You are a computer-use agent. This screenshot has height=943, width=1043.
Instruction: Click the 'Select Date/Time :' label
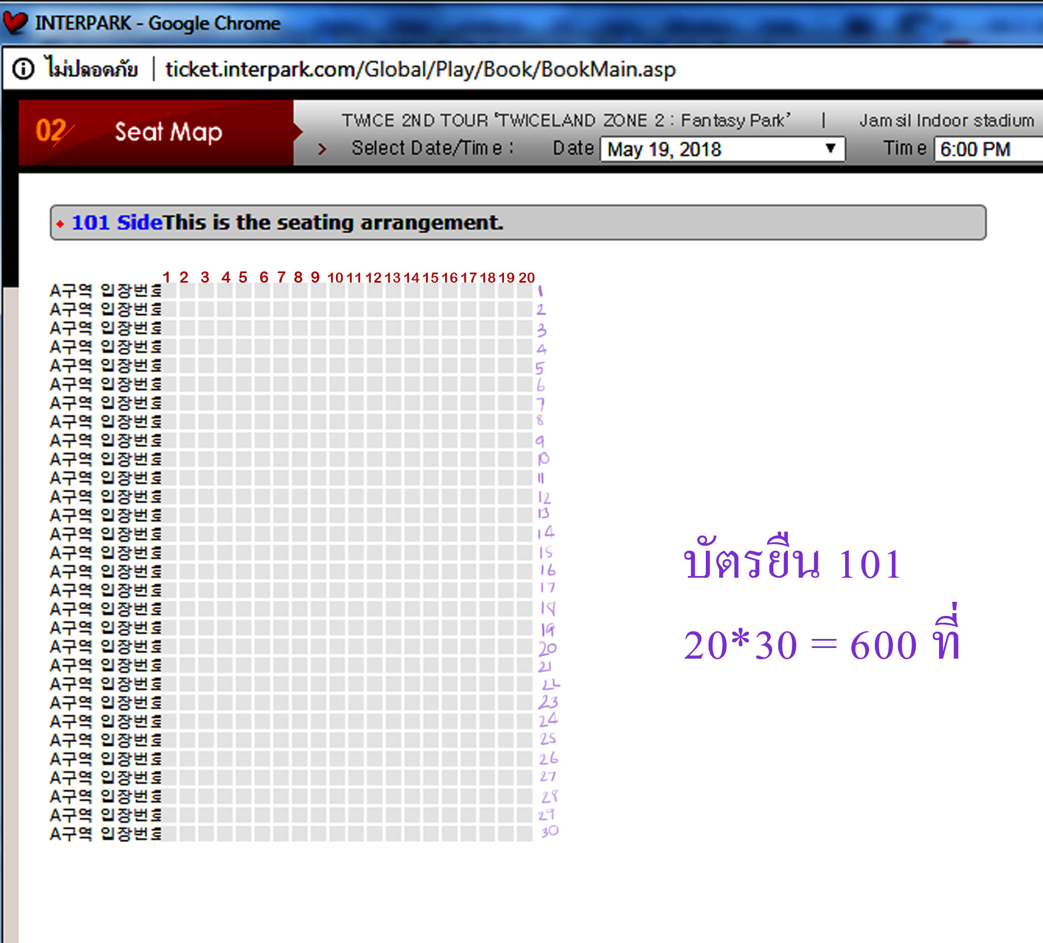tap(432, 148)
